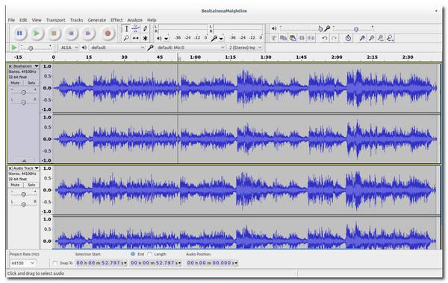Open the 'default: Mic:0' recording device dropdown
This screenshot has width=448, height=283.
[x=190, y=48]
